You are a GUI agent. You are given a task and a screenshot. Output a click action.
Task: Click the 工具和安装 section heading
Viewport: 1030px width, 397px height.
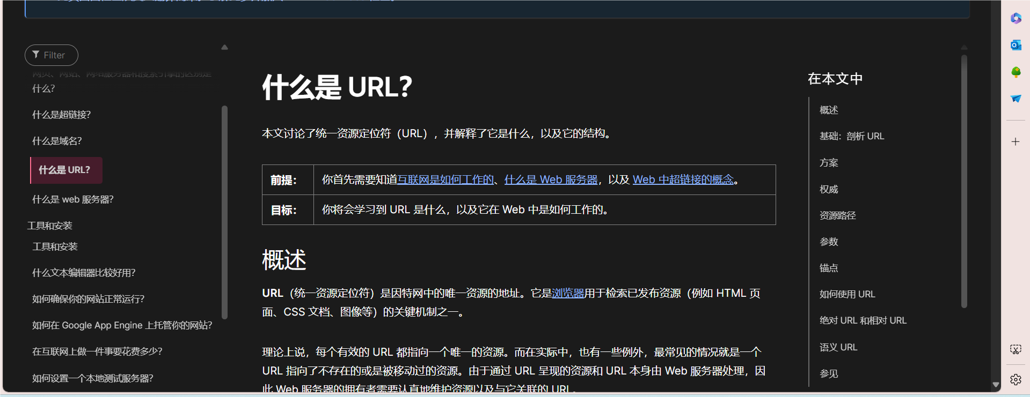coord(50,226)
